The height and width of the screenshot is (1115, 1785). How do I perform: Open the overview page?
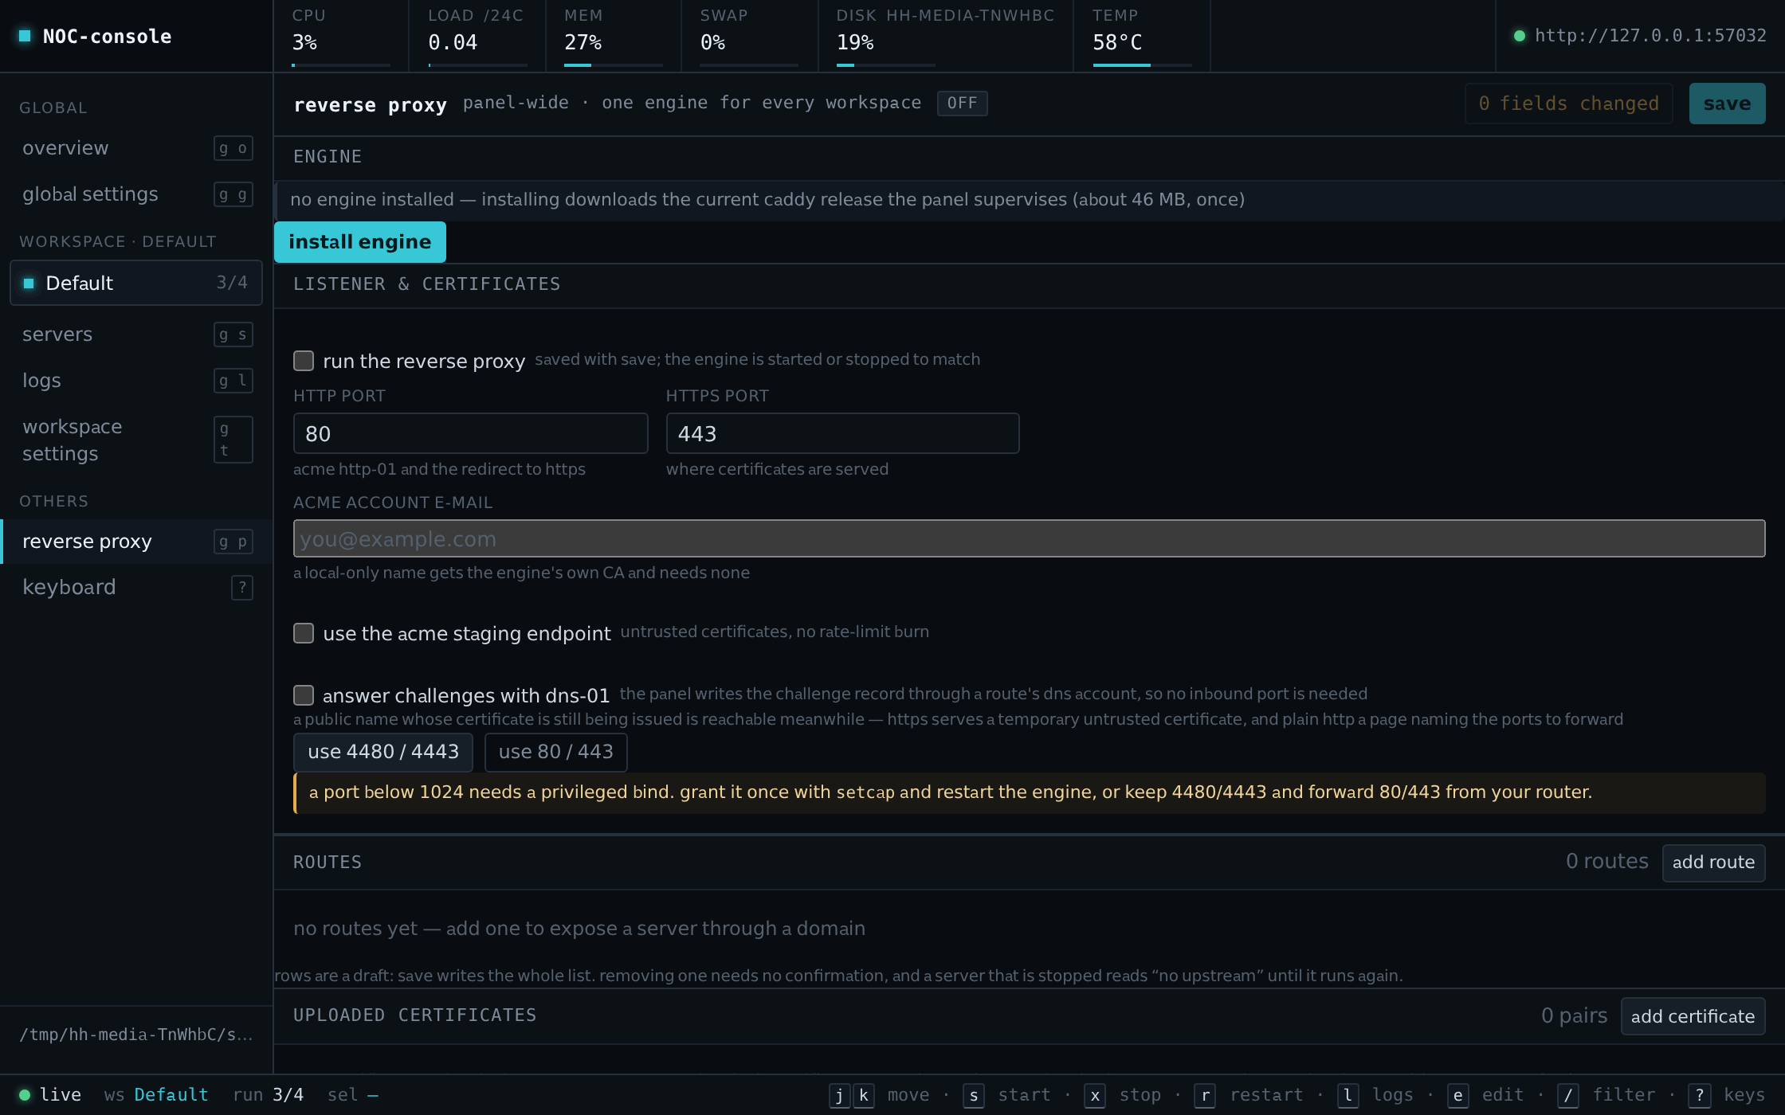tap(136, 148)
